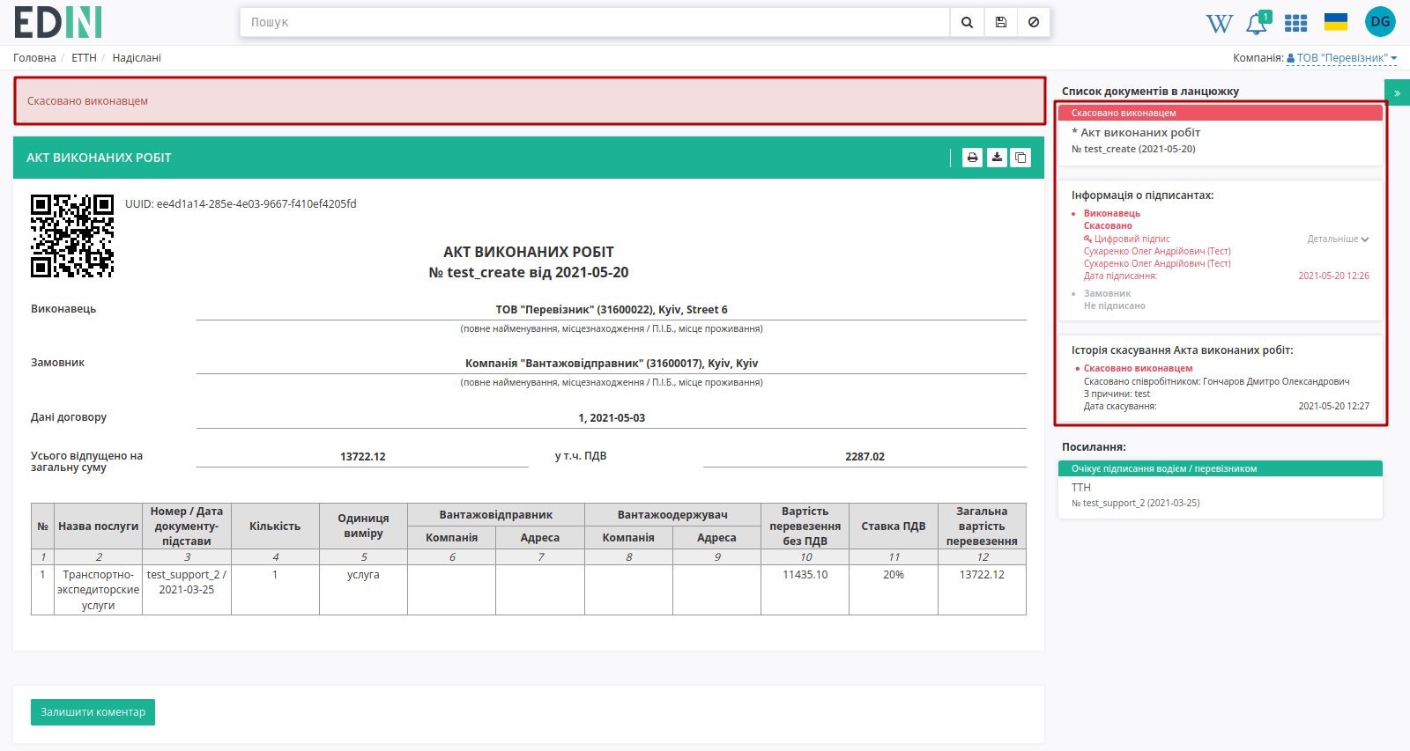Go to Головна breadcrumb
The height and width of the screenshot is (751, 1410).
34,58
